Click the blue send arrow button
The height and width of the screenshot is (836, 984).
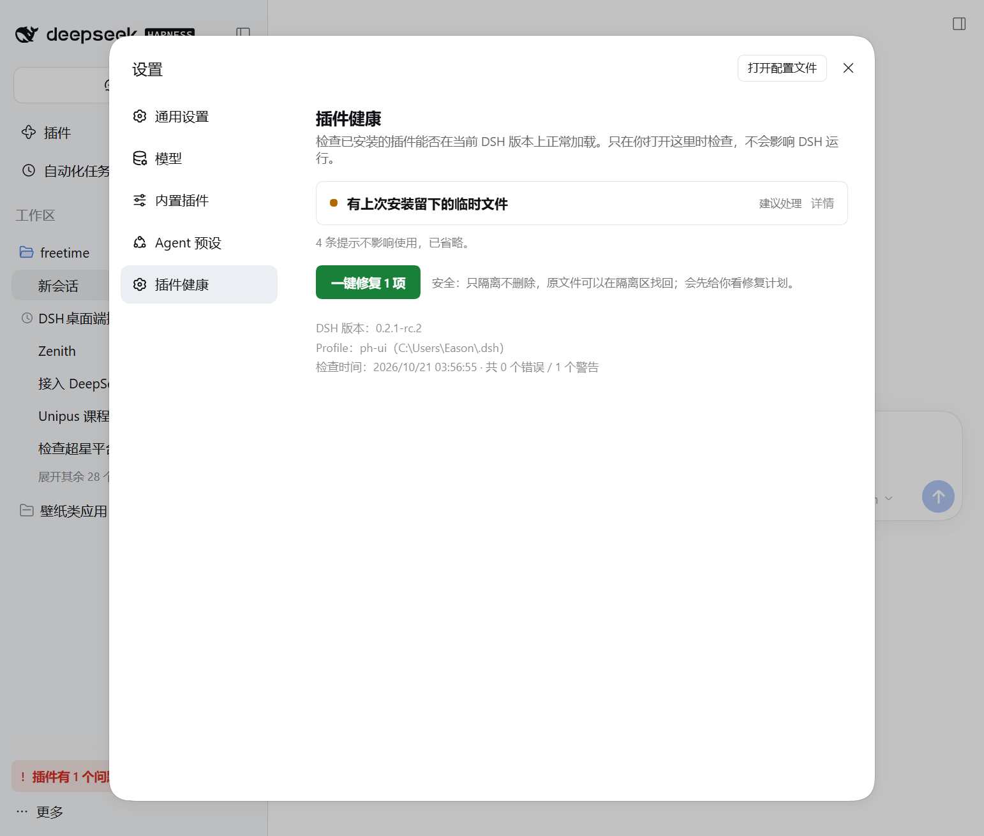938,497
